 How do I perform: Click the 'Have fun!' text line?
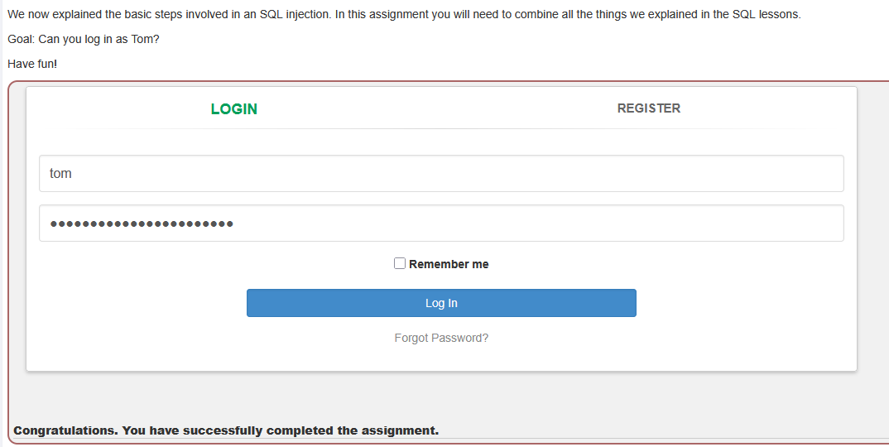[x=32, y=64]
